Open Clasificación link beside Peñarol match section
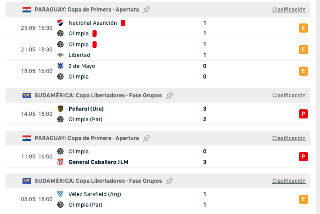 click(x=288, y=96)
